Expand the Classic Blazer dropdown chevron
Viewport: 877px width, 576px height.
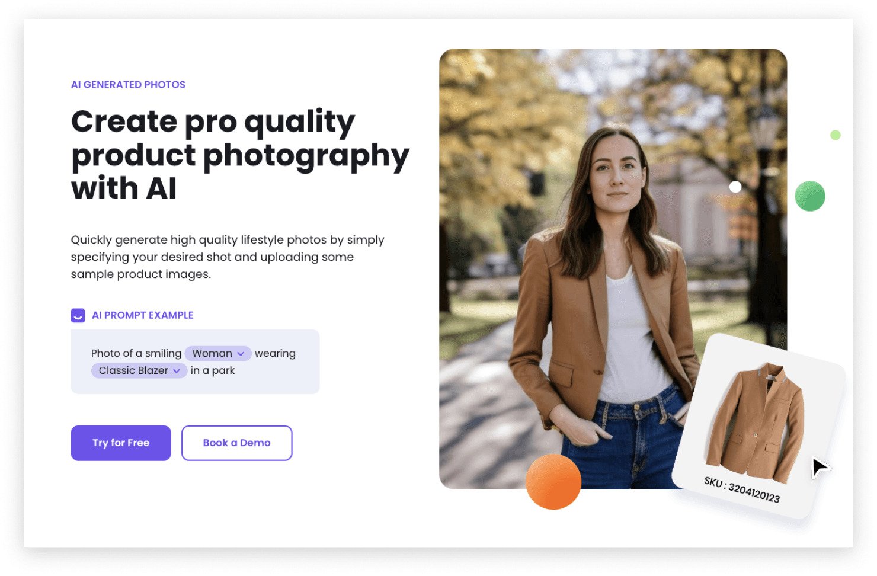pos(177,371)
